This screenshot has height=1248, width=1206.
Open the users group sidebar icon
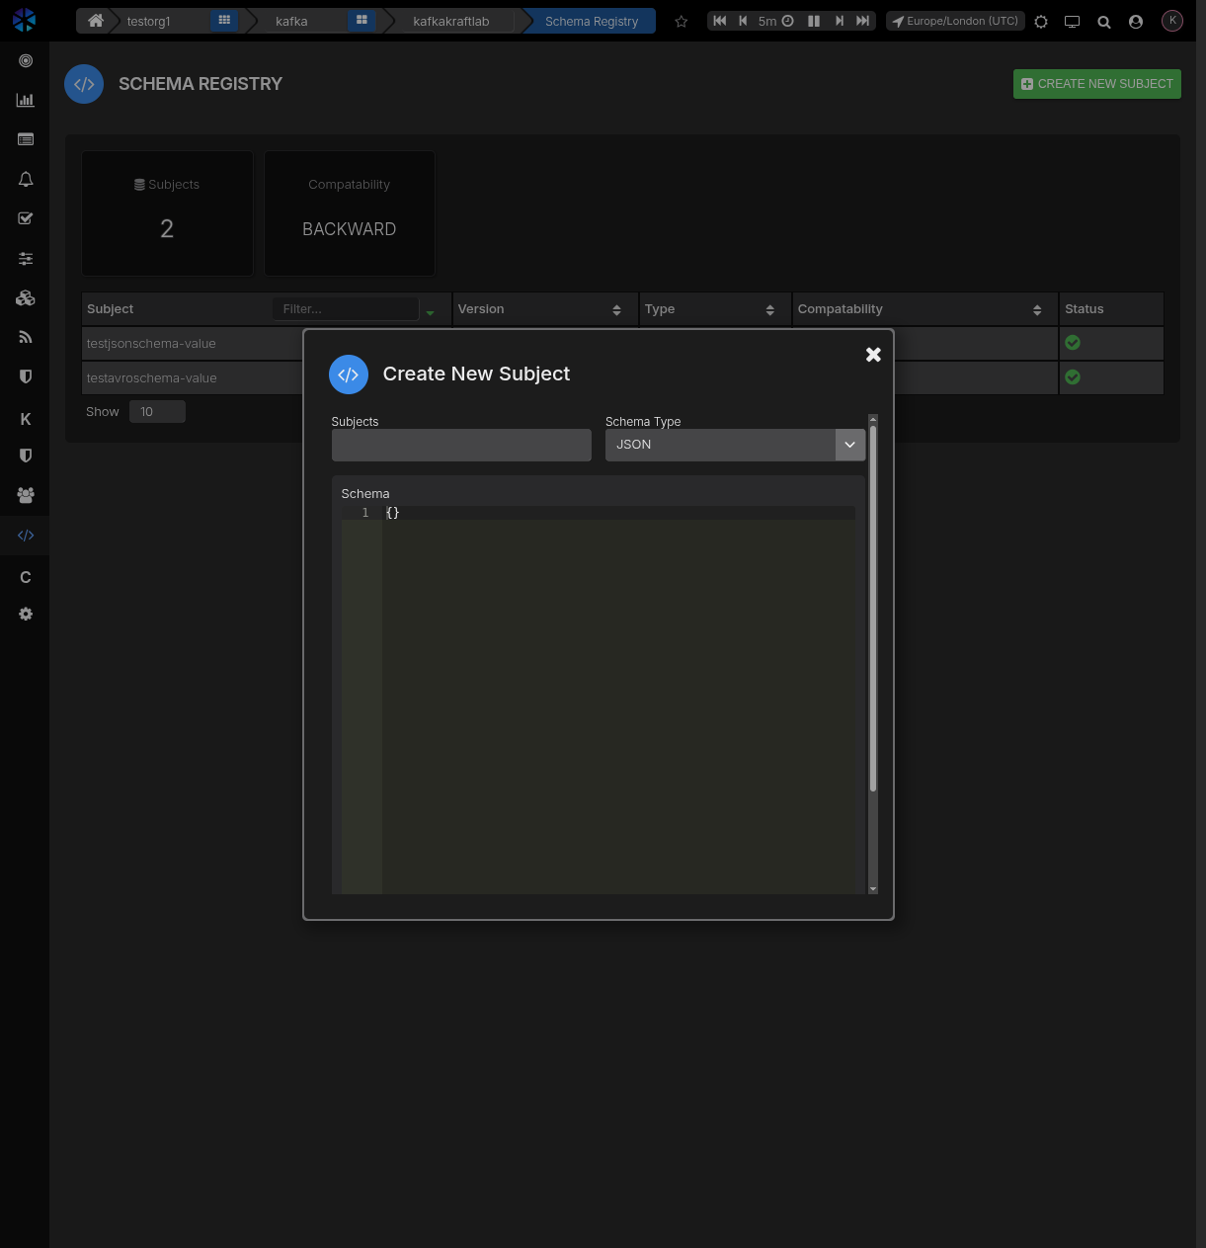click(26, 495)
